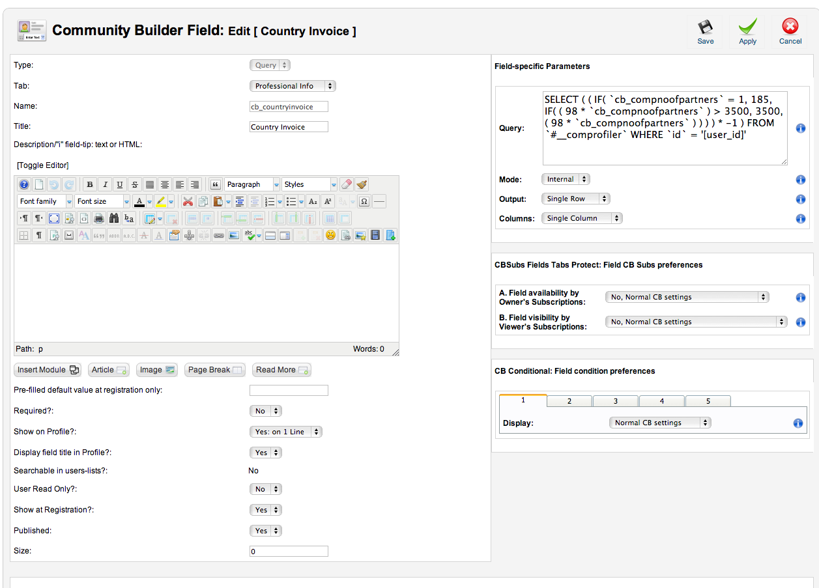Click the yellow highlight color button
Viewport: 819px width, 588px height.
coord(161,201)
